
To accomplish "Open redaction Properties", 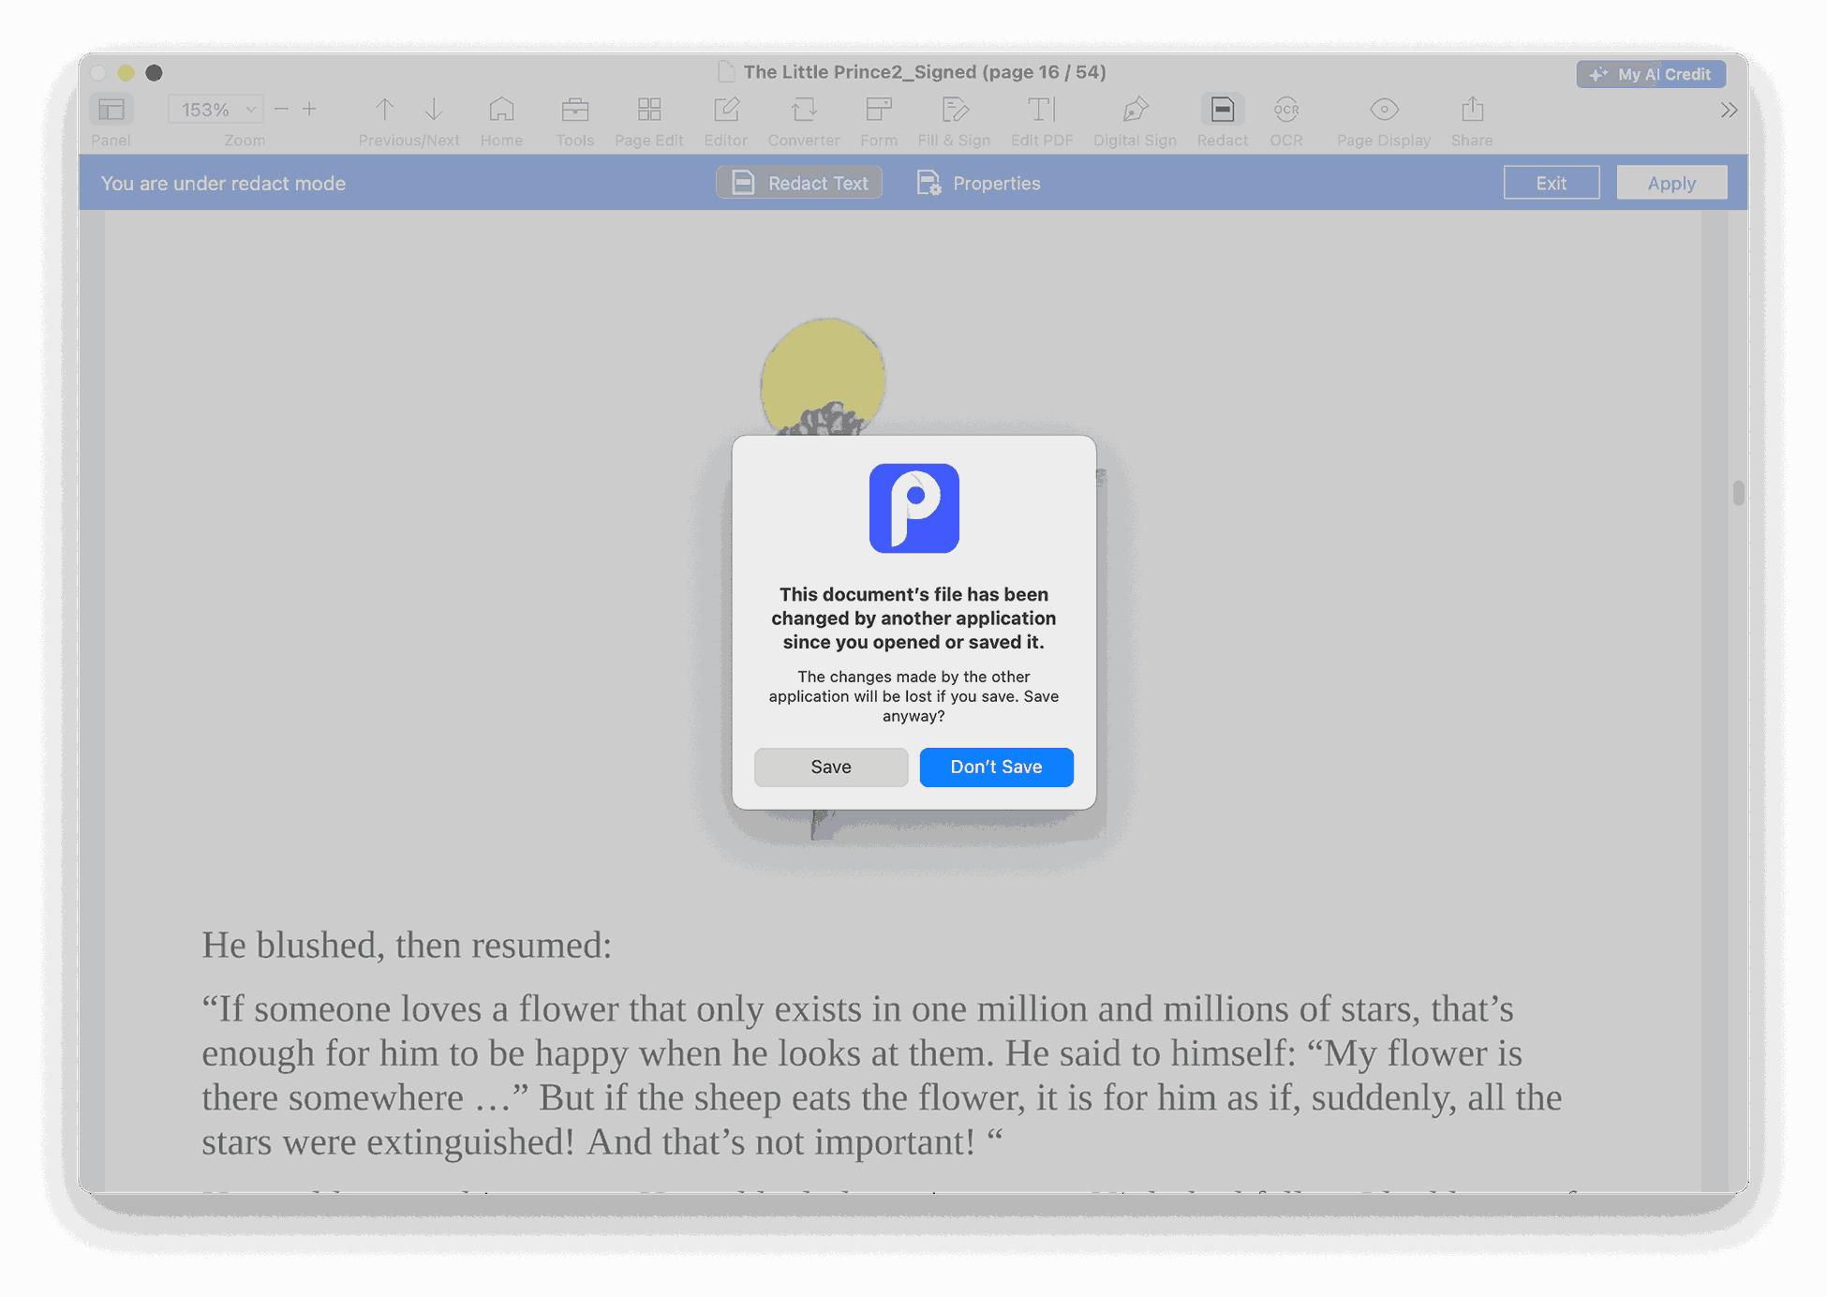I will click(978, 183).
